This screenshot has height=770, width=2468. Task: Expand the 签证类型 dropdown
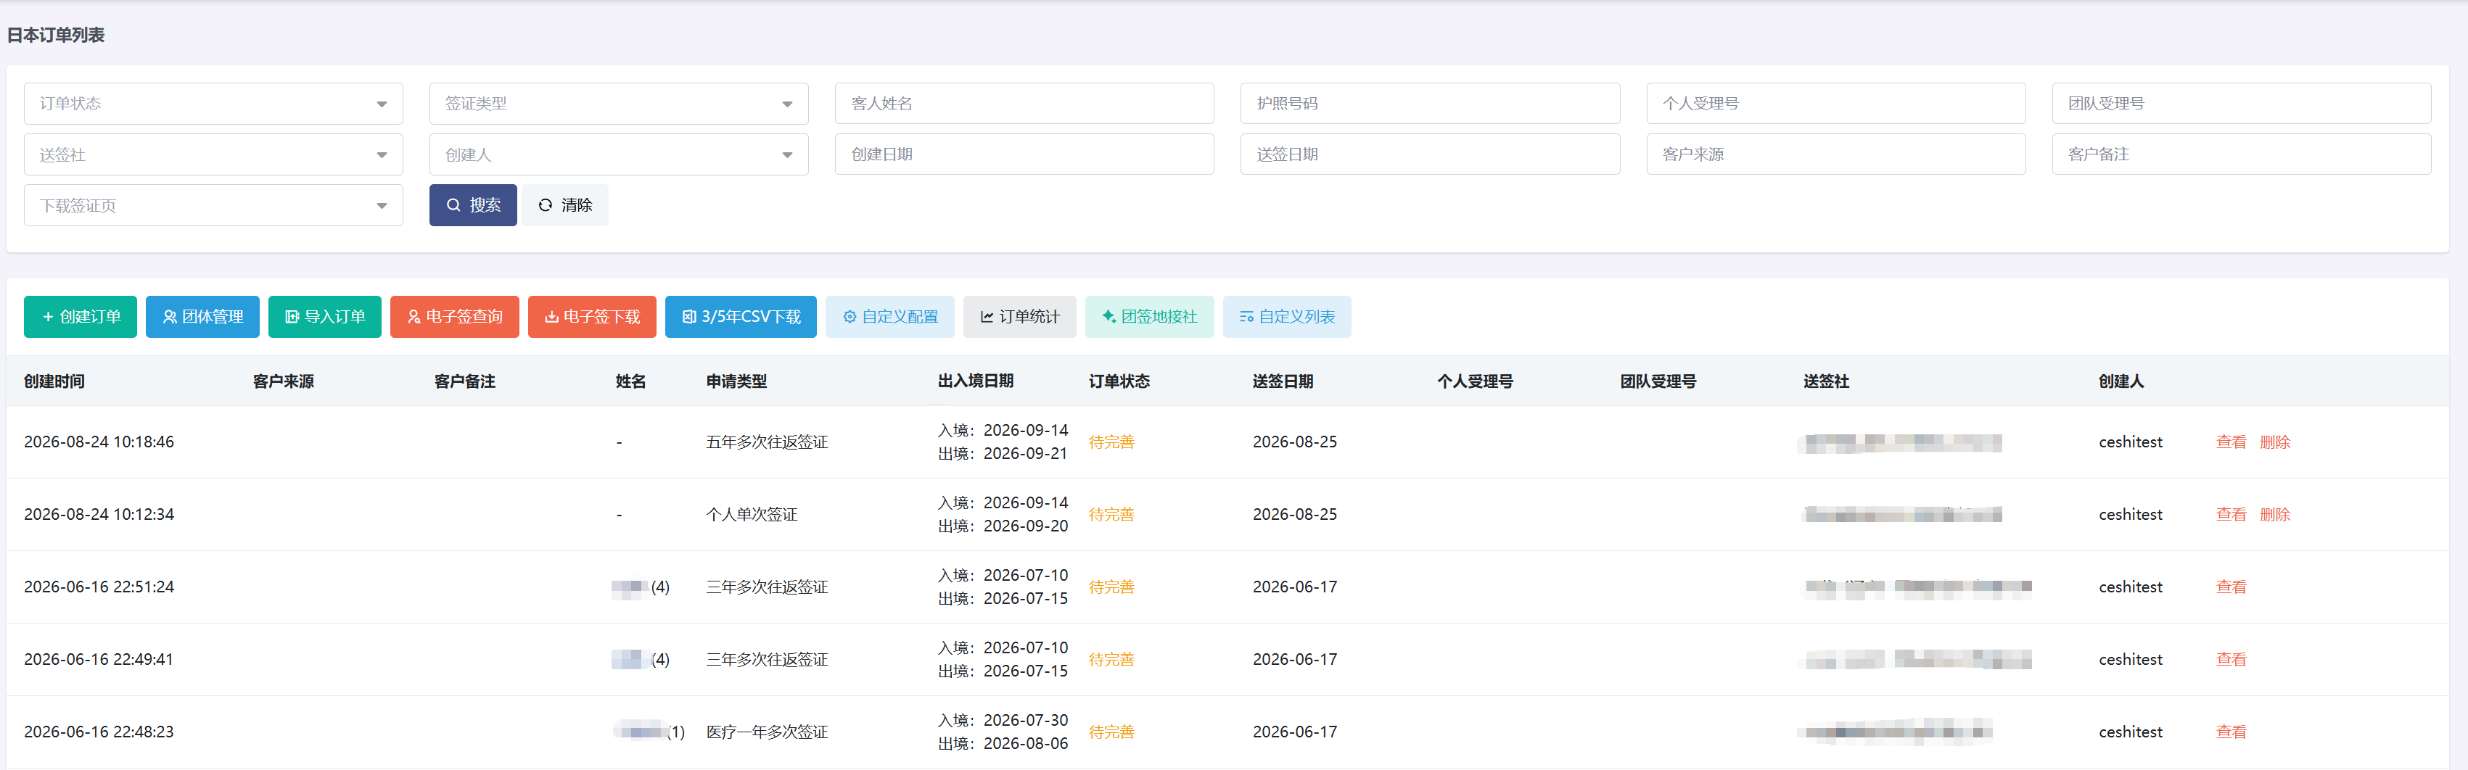(x=619, y=104)
